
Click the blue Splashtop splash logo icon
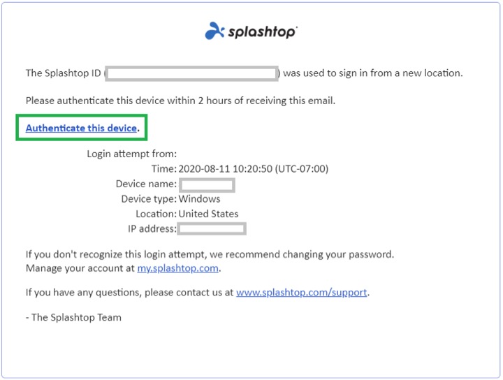click(214, 31)
